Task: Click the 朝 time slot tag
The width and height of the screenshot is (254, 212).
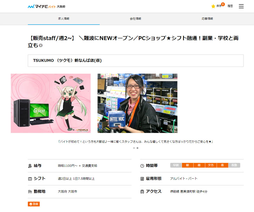Action: [188, 165]
